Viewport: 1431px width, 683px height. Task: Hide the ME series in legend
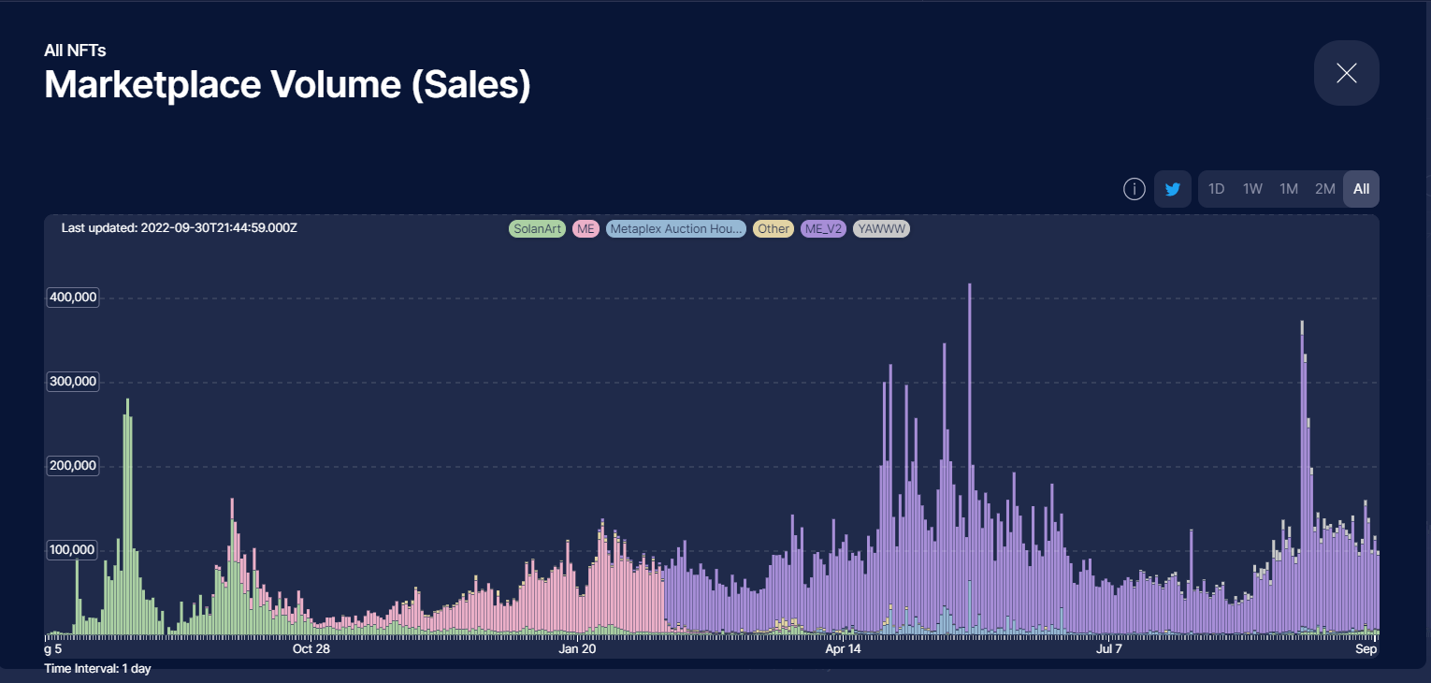pos(585,229)
